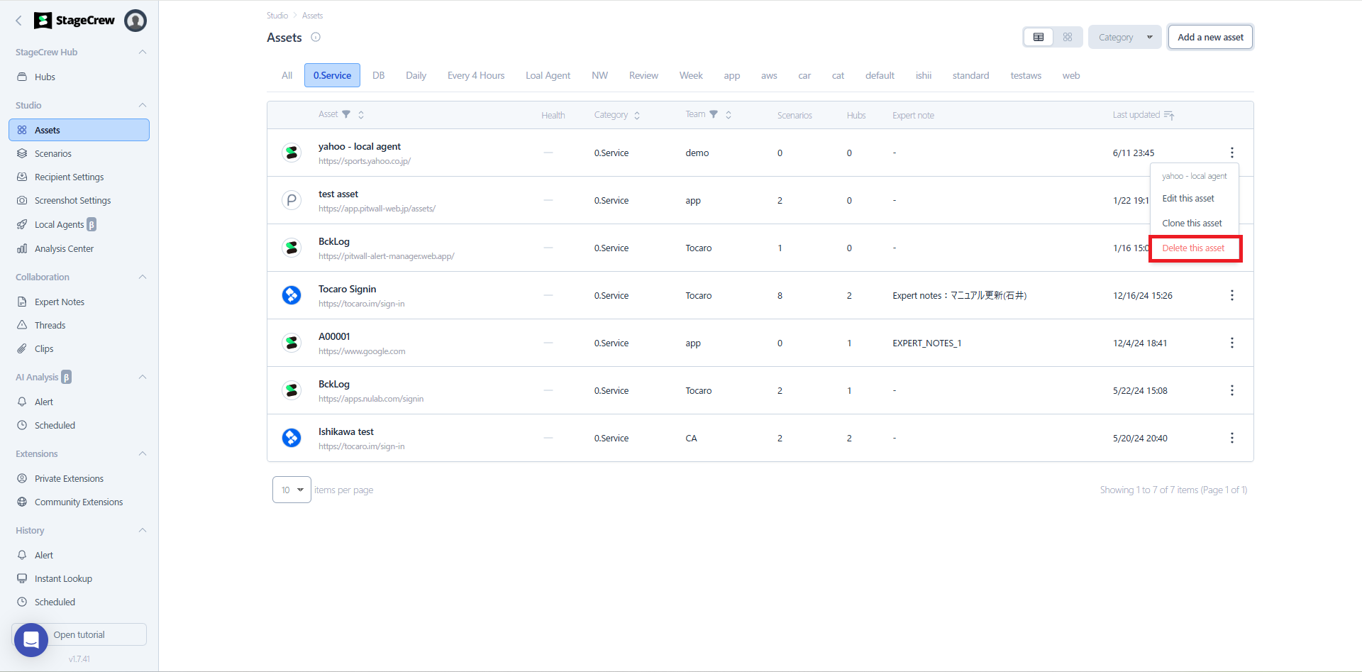This screenshot has width=1362, height=672.
Task: Click the Last updated sort icon
Action: click(1169, 115)
